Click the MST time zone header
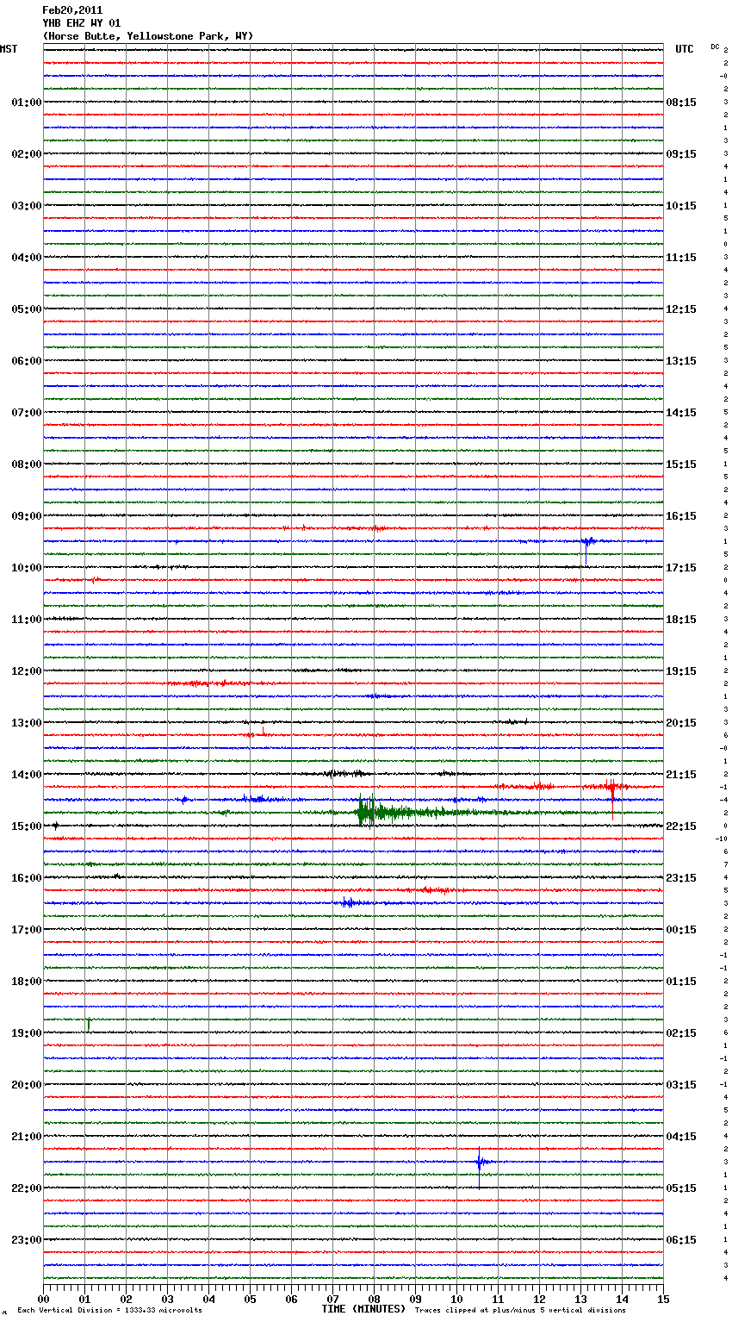732x1322 pixels. [x=9, y=49]
